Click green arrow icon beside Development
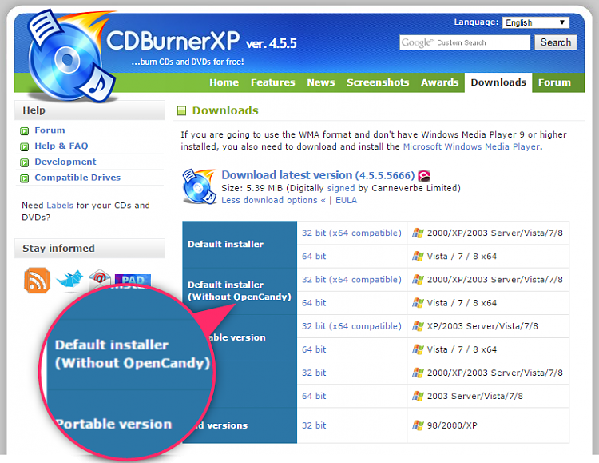Screen dimensions: 599x463 pyautogui.click(x=25, y=162)
